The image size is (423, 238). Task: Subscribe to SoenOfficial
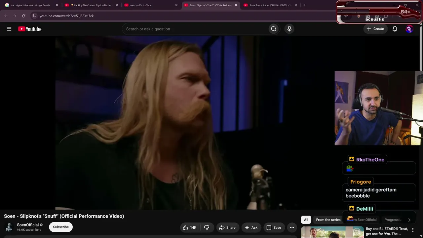click(61, 227)
